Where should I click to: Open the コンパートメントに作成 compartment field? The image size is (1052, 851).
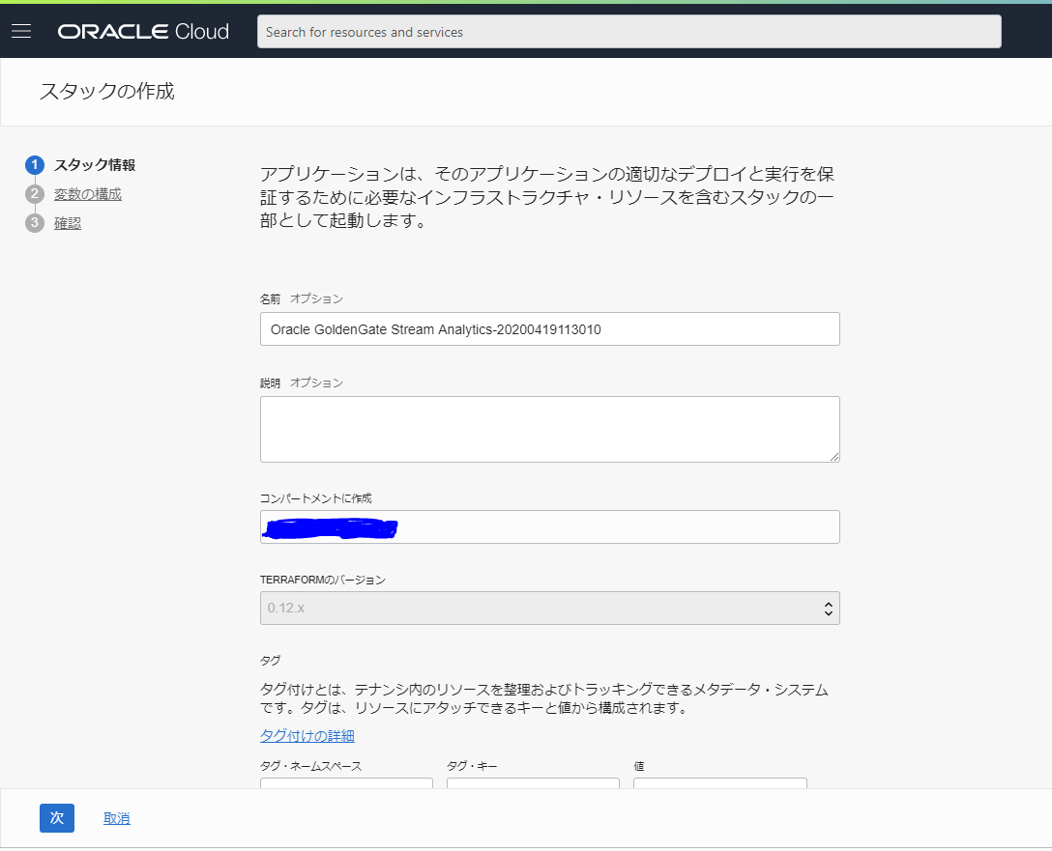pos(549,526)
